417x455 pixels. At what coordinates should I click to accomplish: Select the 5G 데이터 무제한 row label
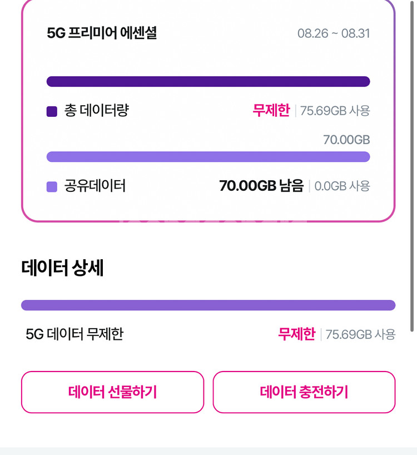tap(75, 334)
